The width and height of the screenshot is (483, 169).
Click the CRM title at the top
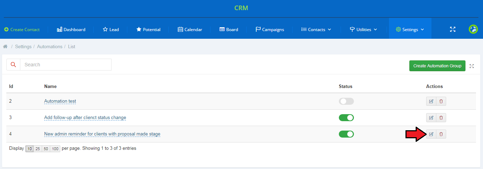(241, 8)
